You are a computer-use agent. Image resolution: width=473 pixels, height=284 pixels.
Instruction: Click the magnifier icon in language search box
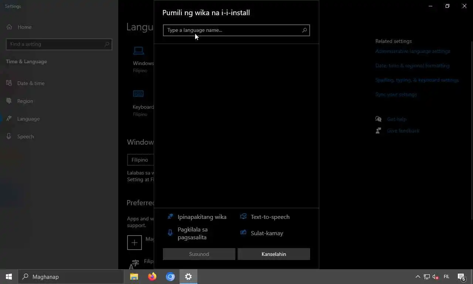(304, 30)
